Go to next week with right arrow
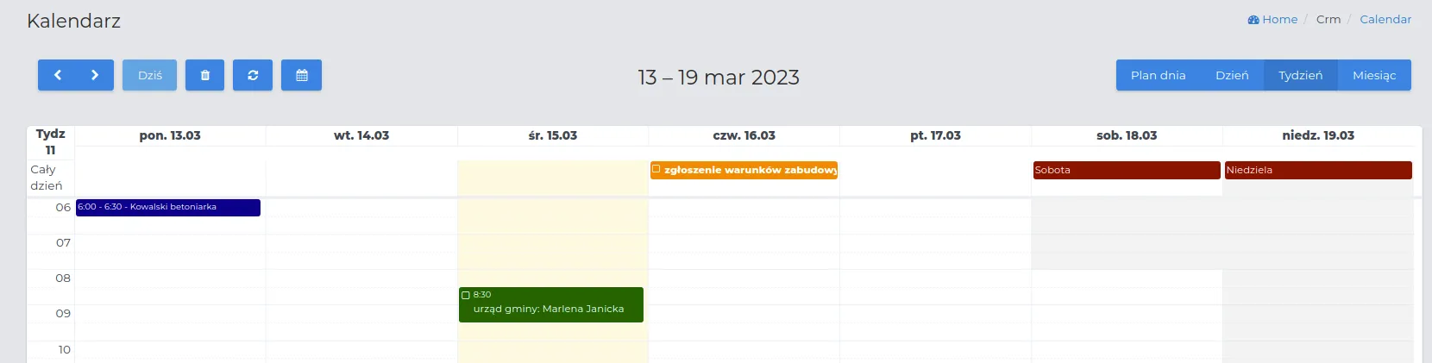The height and width of the screenshot is (363, 1432). coord(95,75)
